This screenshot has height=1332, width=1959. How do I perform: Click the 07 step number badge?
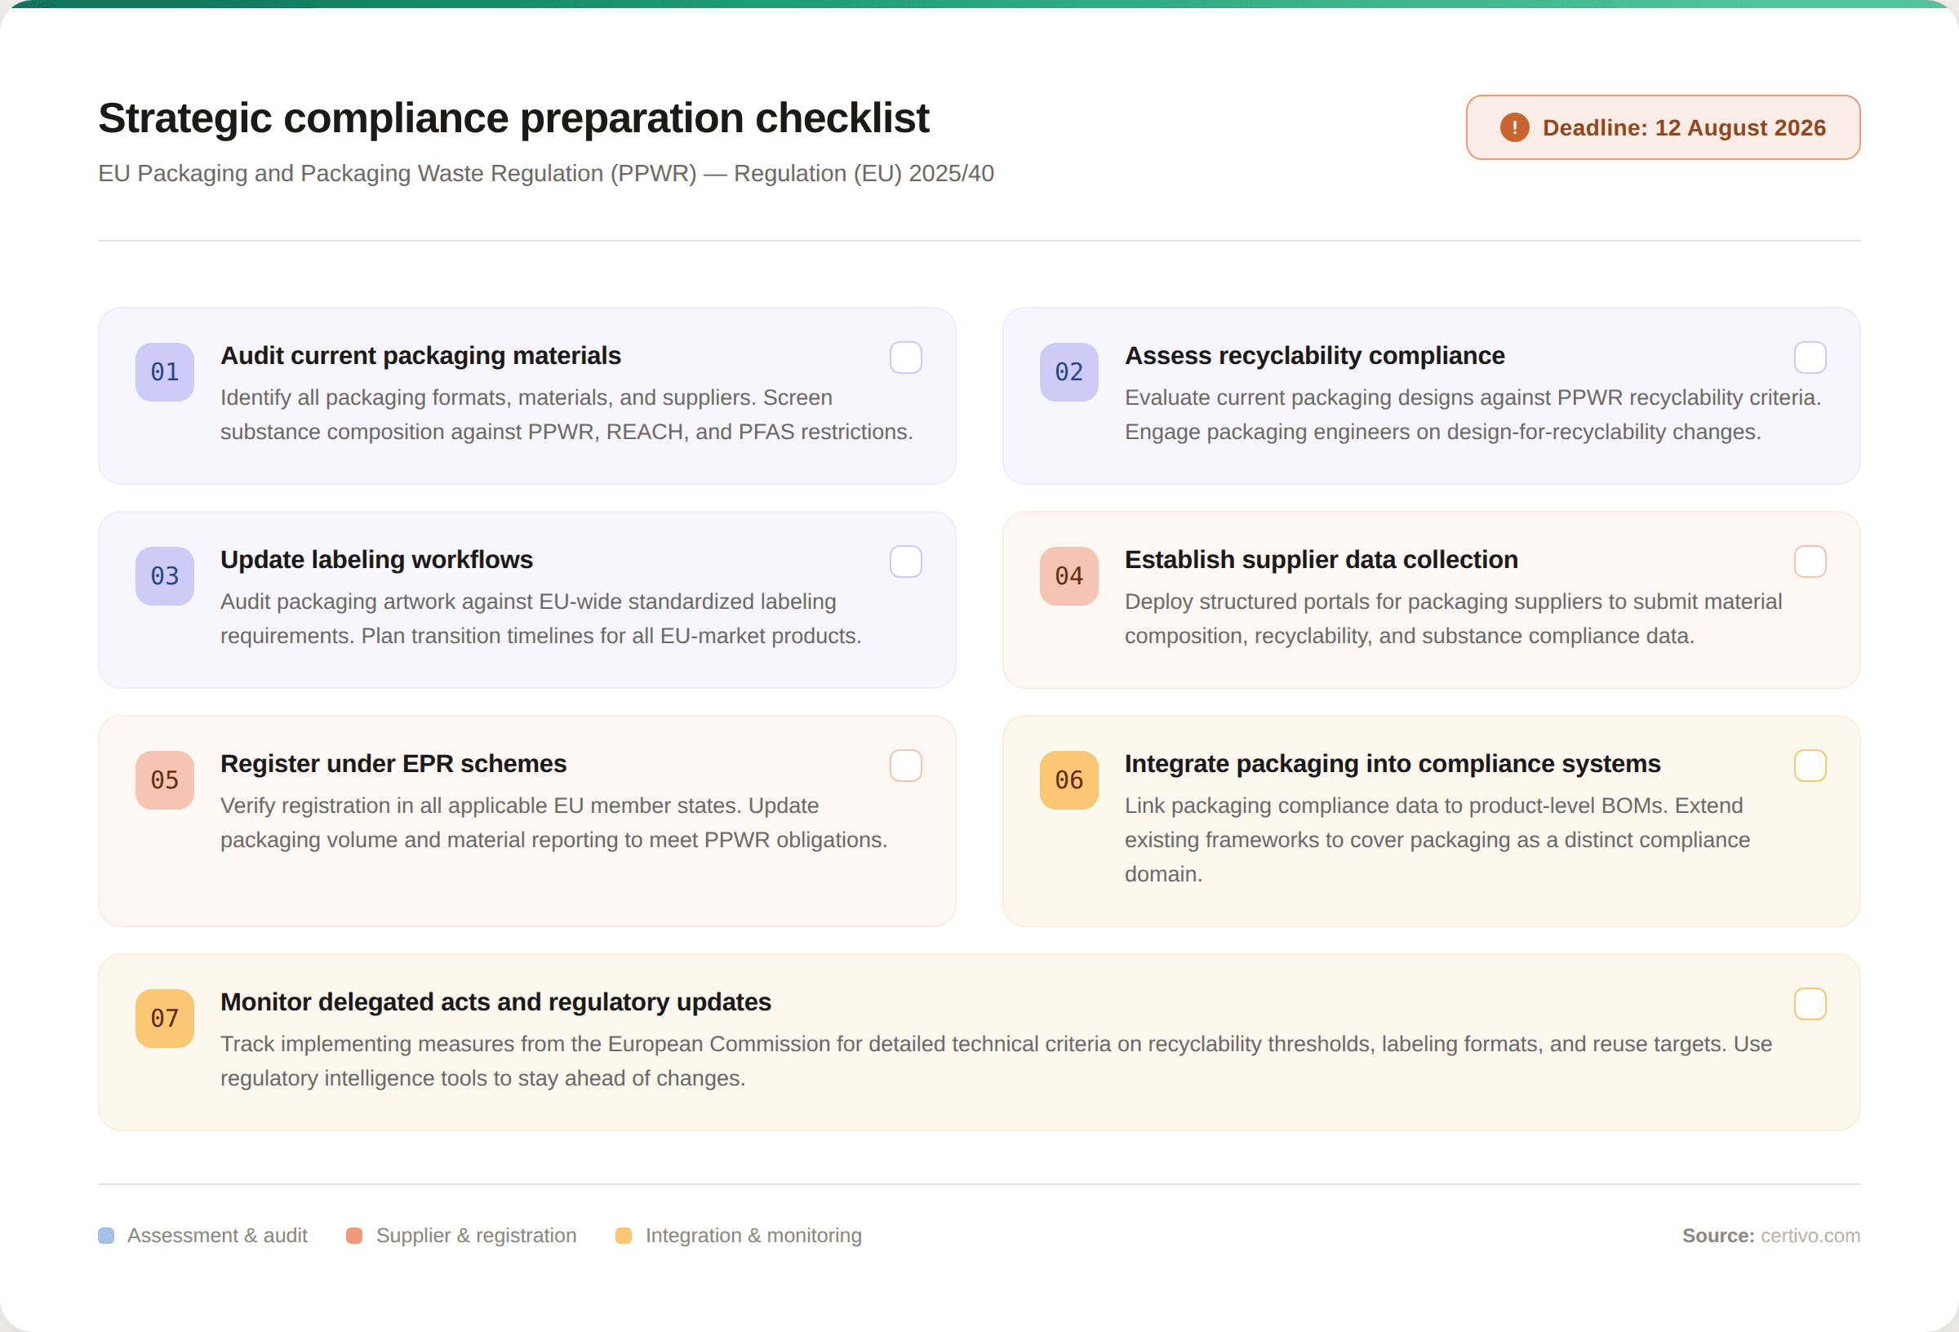pyautogui.click(x=164, y=1019)
